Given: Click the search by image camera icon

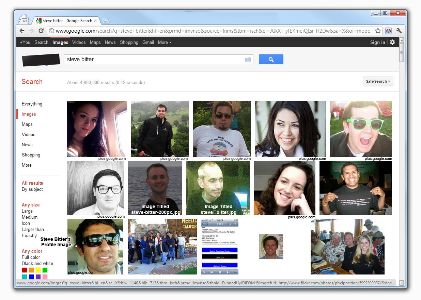Looking at the screenshot, I should click(248, 60).
